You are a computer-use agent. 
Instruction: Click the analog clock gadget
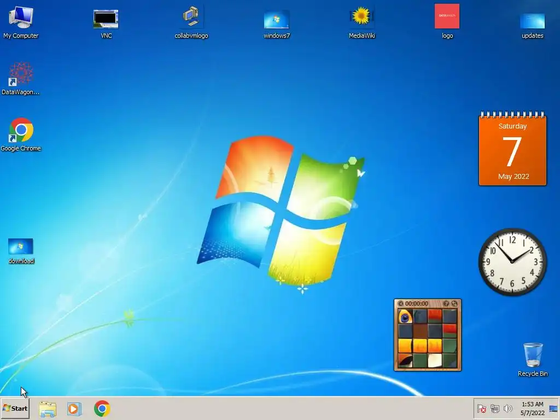[x=512, y=262]
